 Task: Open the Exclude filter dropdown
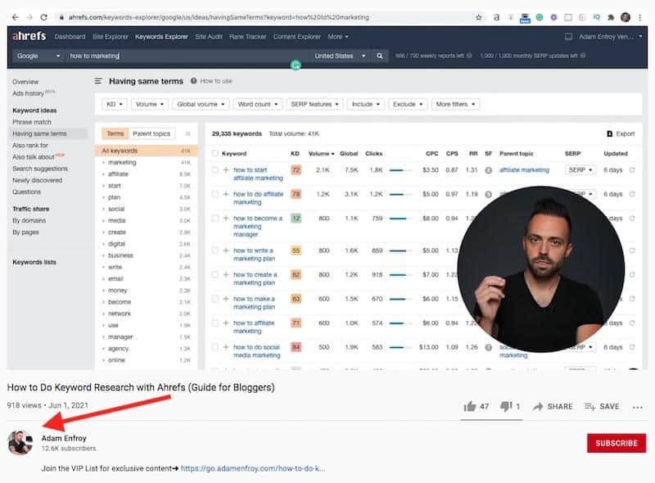(408, 104)
